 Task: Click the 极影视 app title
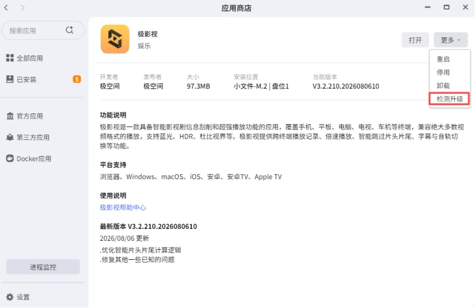147,34
